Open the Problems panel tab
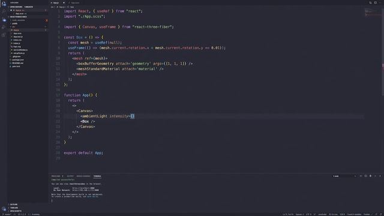 pyautogui.click(x=57, y=176)
